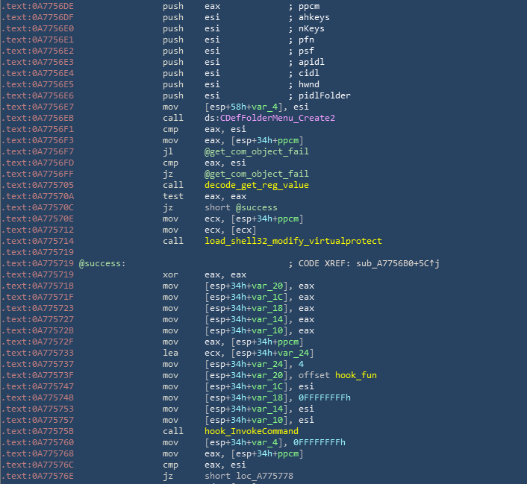527x484 pixels.
Task: Select the hwnd argument comment
Action: (308, 84)
